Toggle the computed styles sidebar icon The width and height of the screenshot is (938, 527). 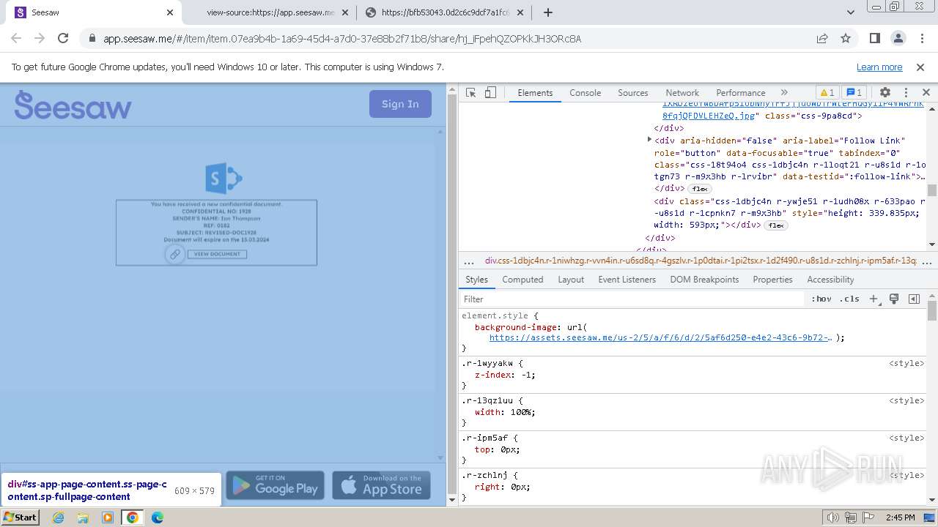[914, 299]
